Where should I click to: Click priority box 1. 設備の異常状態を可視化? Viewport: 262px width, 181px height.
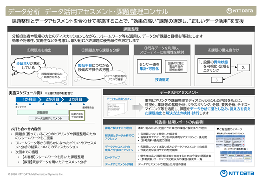tap(214, 66)
